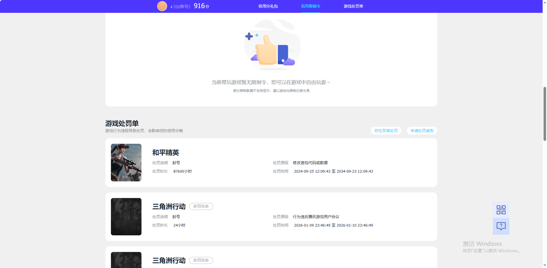Switch to the 游戏处罚单 tab

[353, 6]
